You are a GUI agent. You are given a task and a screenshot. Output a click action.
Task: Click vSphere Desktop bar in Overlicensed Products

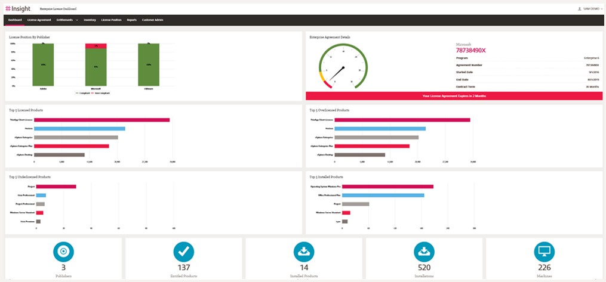(360, 154)
